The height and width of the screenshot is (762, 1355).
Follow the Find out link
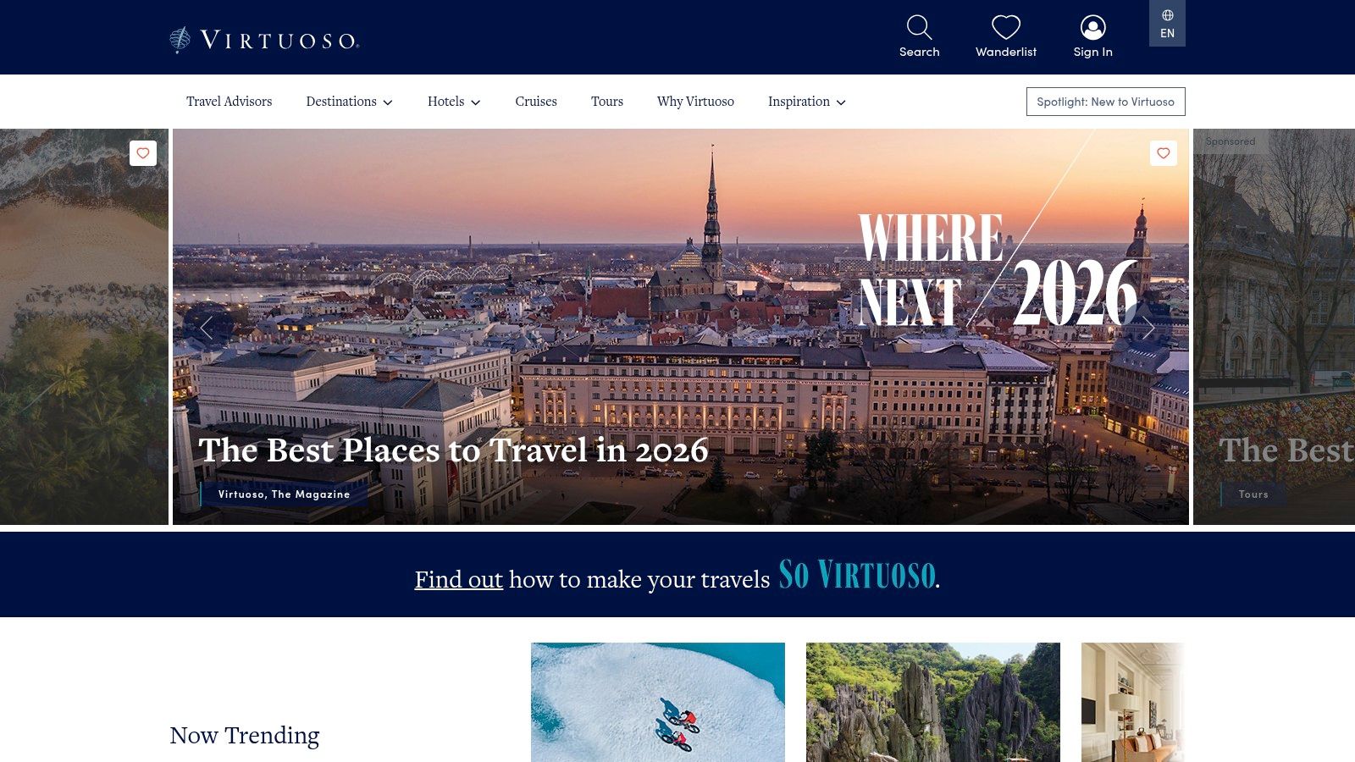point(458,579)
